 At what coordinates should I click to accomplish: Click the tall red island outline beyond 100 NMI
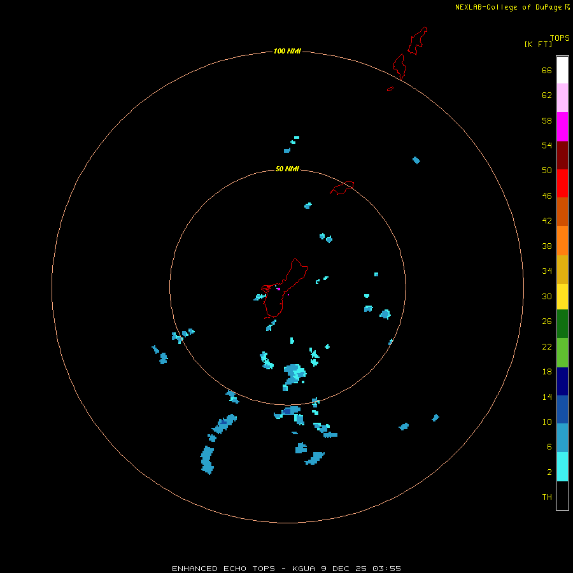tap(417, 41)
